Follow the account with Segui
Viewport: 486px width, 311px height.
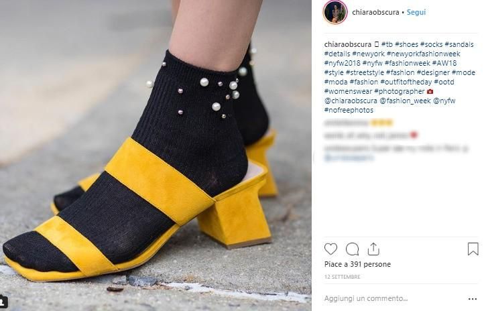point(416,12)
